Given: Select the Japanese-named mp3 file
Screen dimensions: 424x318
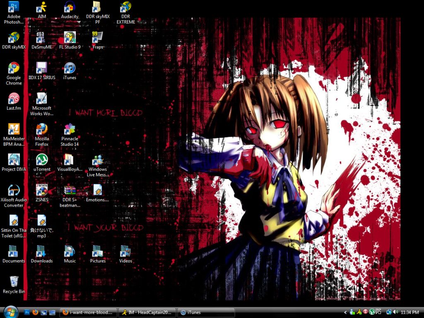Looking at the screenshot, I should 42,226.
